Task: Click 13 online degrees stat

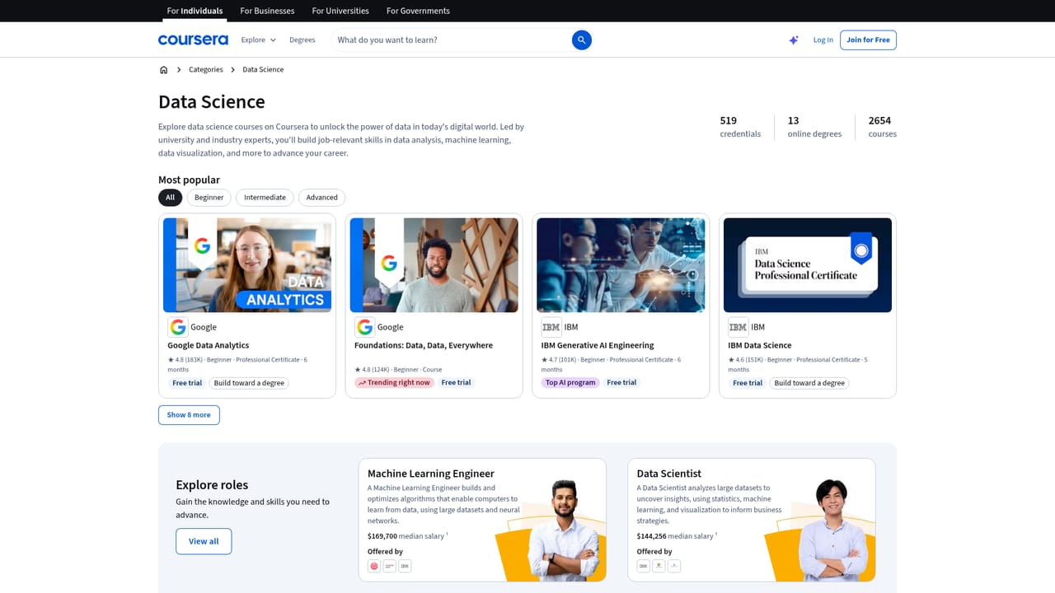Action: (x=814, y=126)
